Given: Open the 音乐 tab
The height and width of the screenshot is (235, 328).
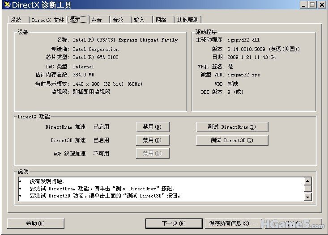Looking at the screenshot, I should (x=118, y=20).
